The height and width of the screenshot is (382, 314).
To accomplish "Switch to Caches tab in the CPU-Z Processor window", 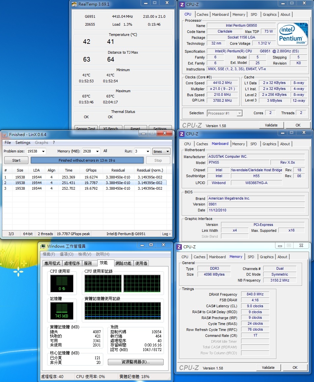I will (203, 14).
